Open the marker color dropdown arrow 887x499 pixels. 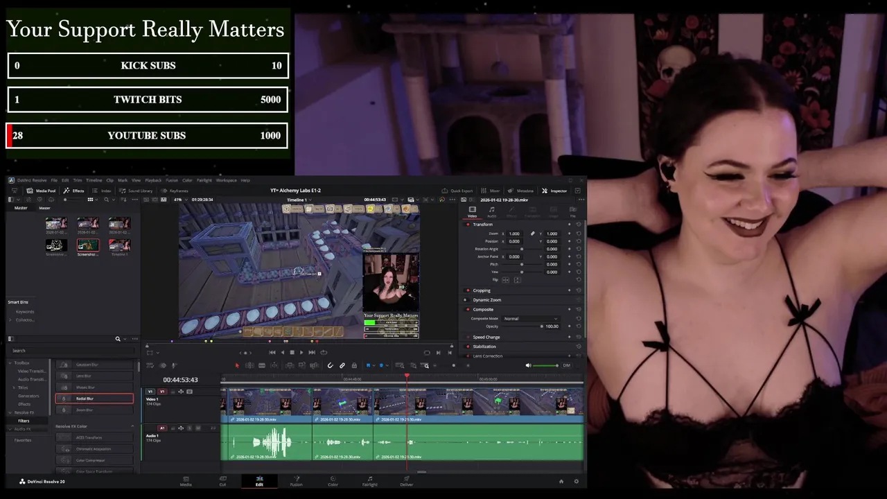click(387, 365)
